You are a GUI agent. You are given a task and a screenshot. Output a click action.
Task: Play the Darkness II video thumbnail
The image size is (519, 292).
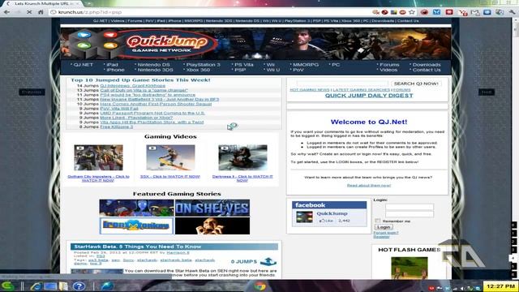(x=242, y=157)
